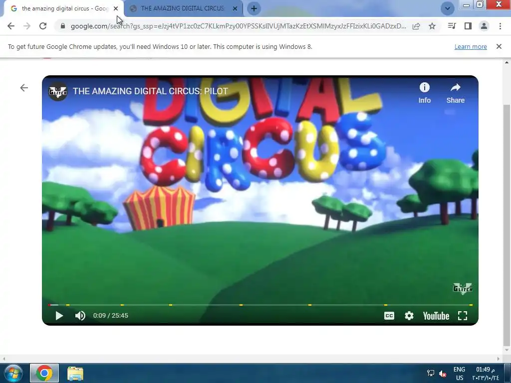Dismiss the Chrome update notification bar

click(x=499, y=46)
